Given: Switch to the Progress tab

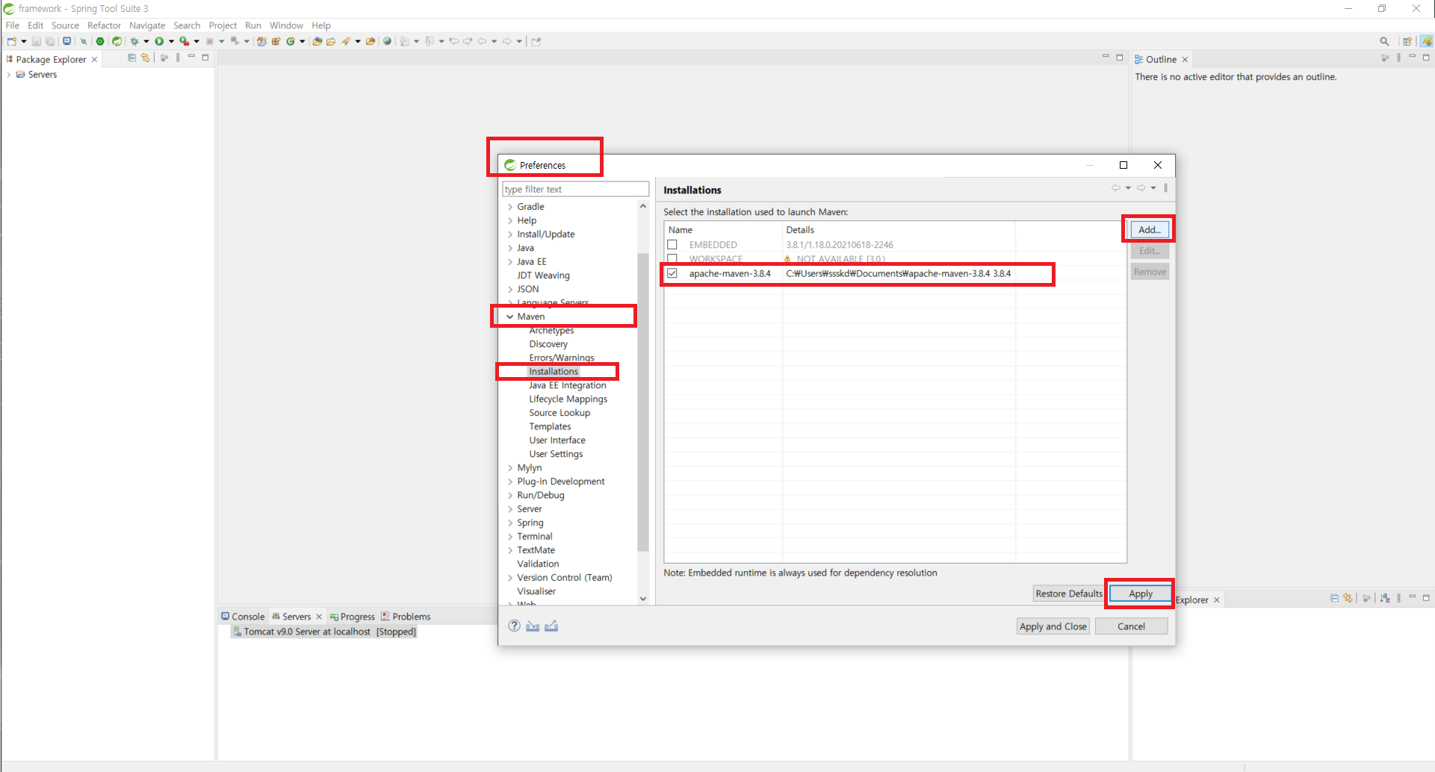Looking at the screenshot, I should click(x=353, y=617).
